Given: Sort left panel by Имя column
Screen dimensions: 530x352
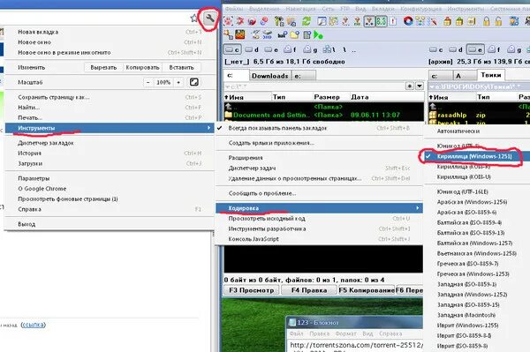Looking at the screenshot, I should (247, 97).
